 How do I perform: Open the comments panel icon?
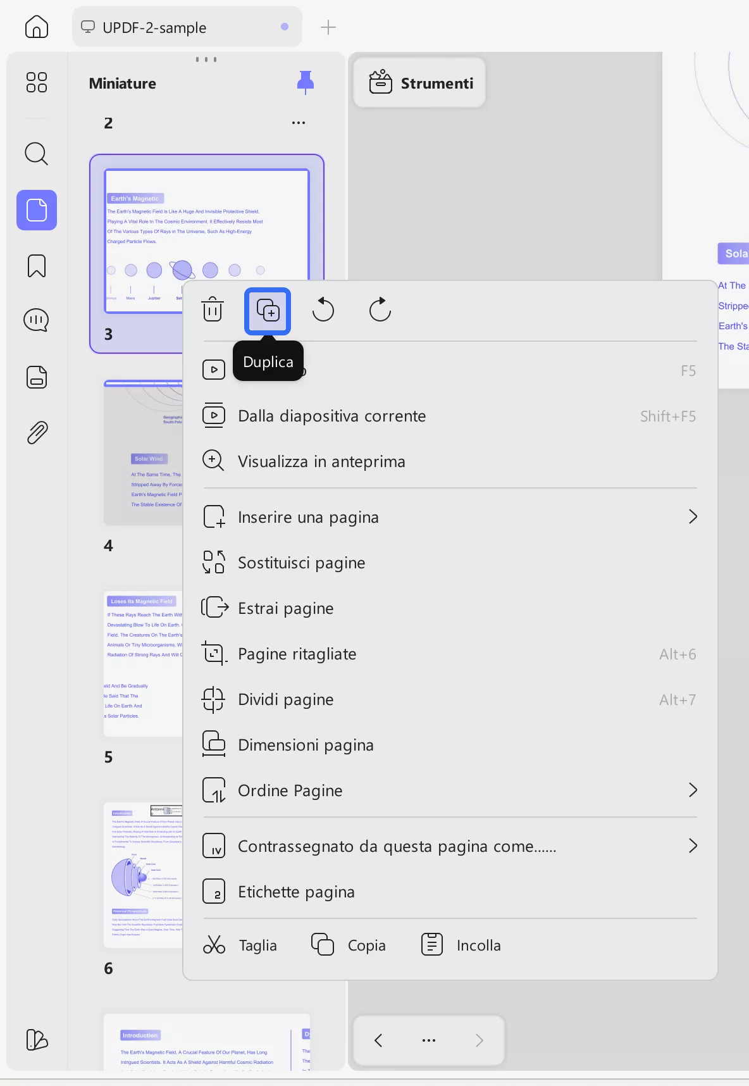[37, 320]
